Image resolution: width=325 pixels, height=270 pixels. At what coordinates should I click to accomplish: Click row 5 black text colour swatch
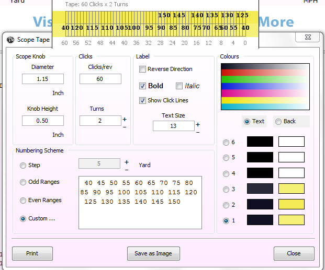point(260,157)
